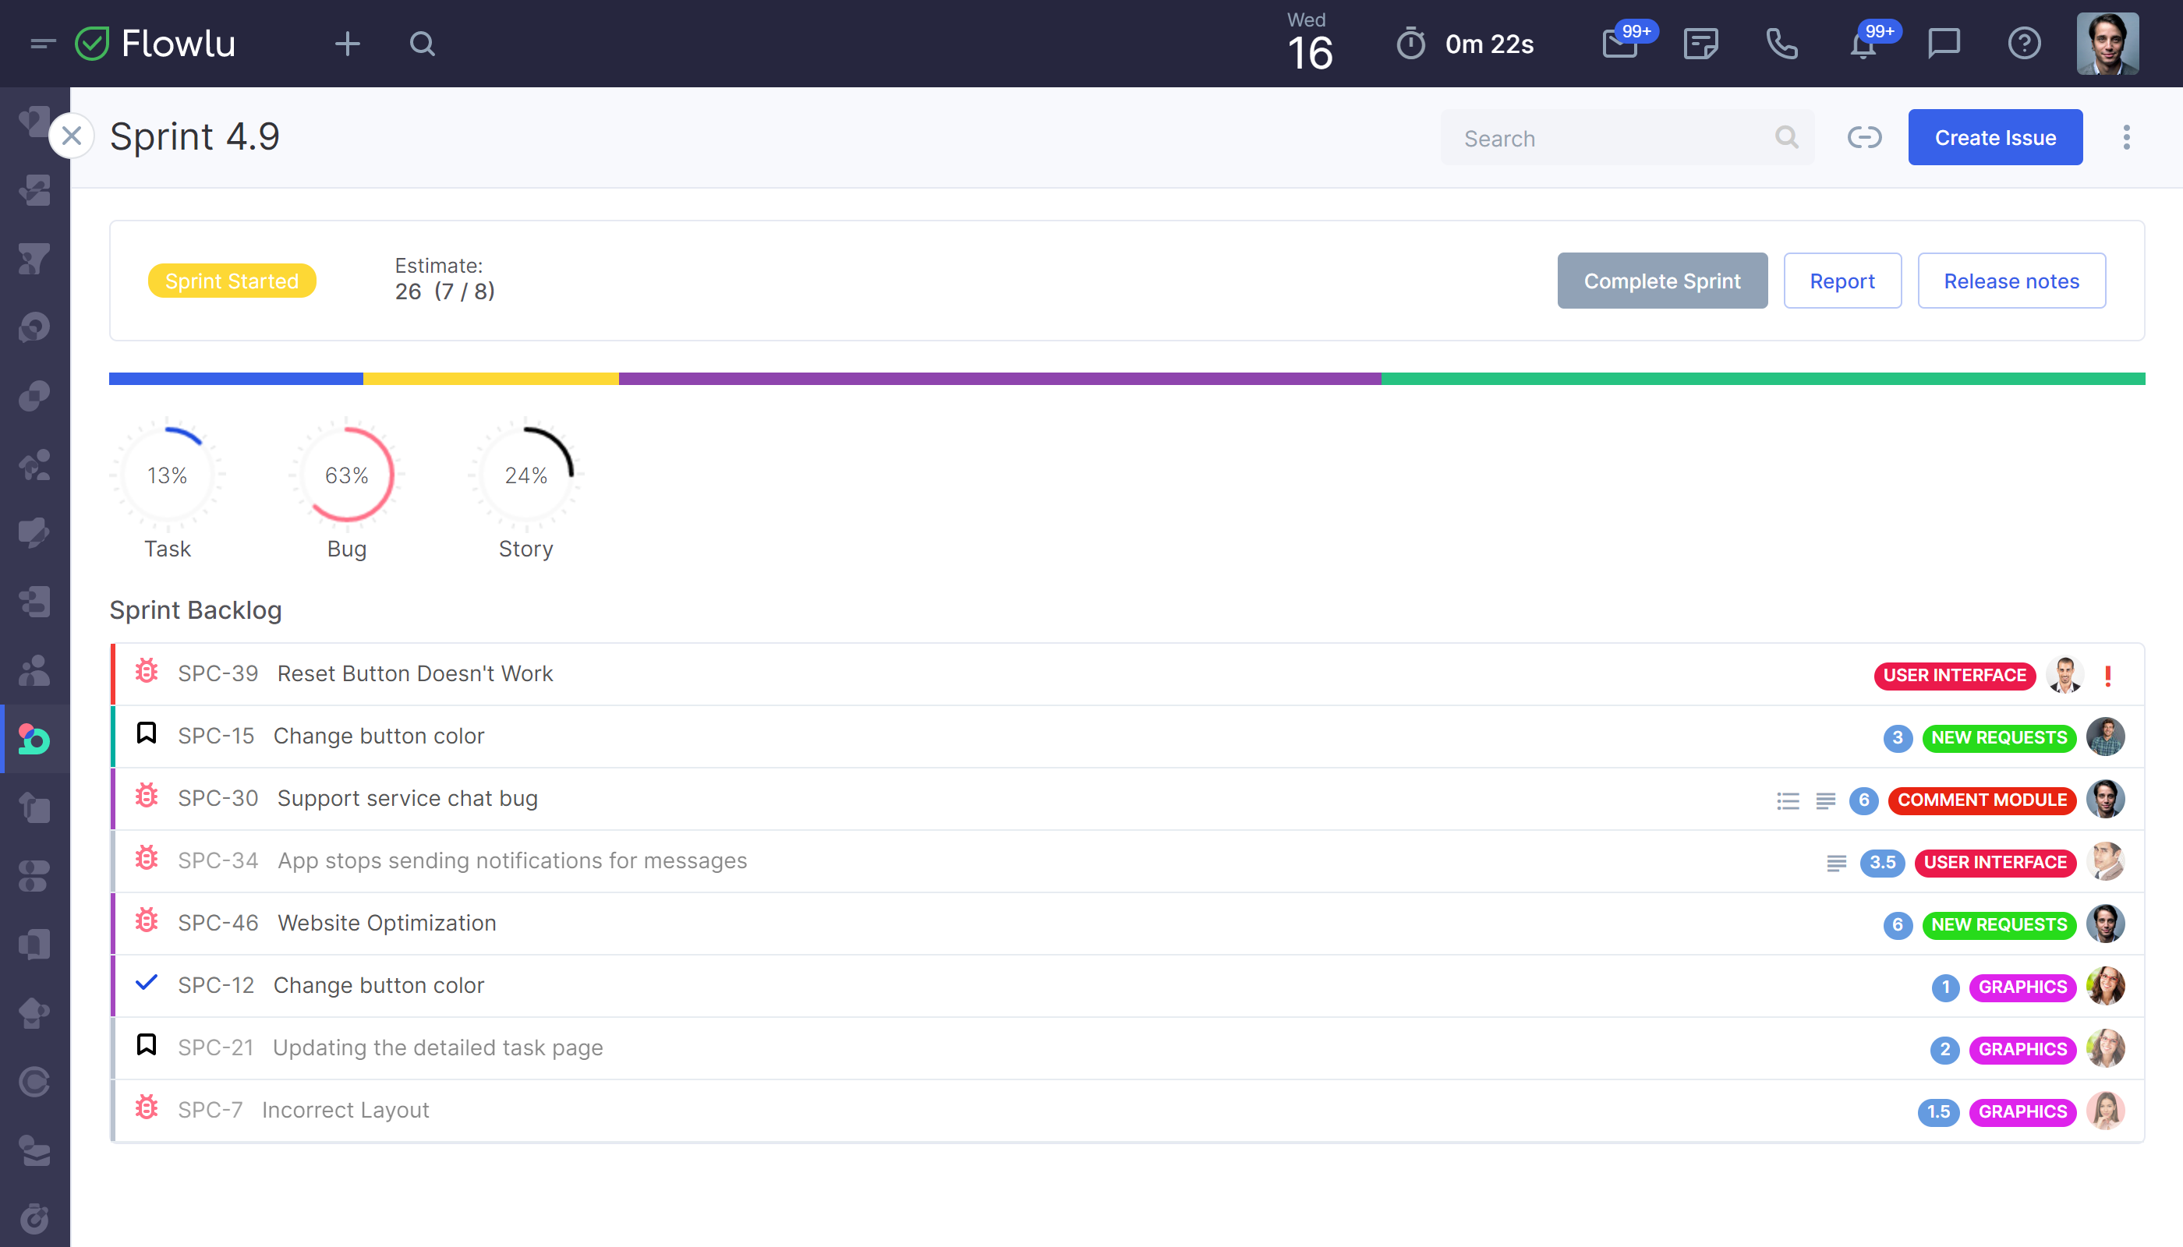
Task: Open issue SPC-12 Change button color
Action: tap(1127, 986)
